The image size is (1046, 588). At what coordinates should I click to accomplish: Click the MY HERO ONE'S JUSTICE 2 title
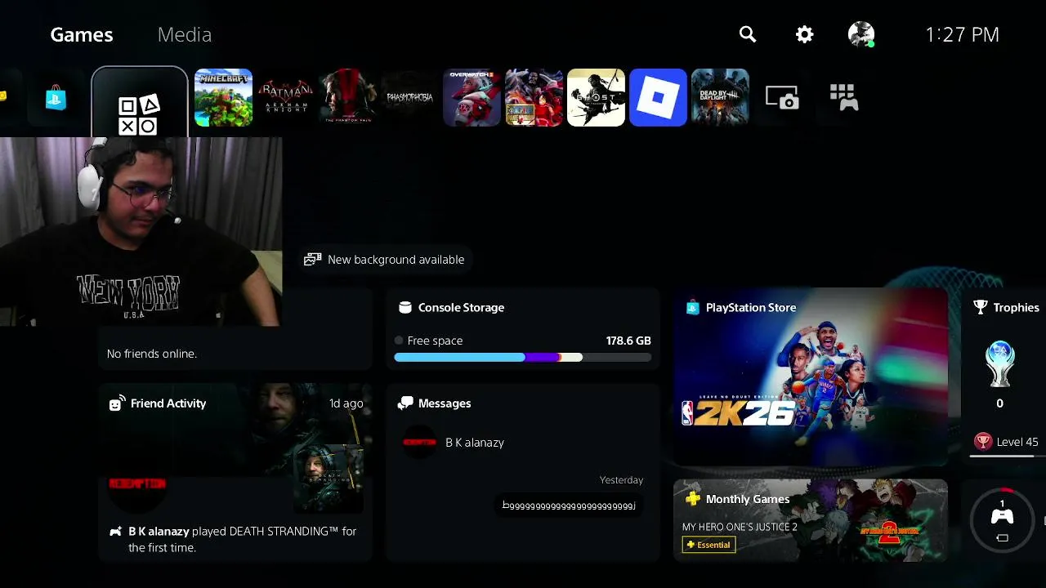pos(740,527)
